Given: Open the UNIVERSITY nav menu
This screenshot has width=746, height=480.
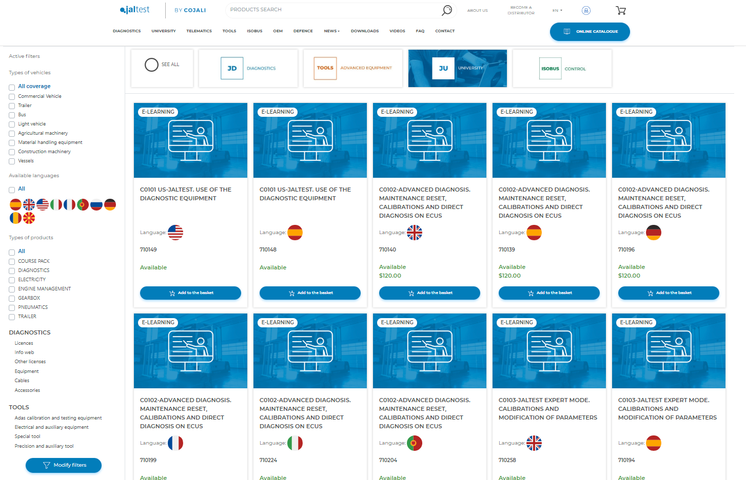Looking at the screenshot, I should (164, 31).
